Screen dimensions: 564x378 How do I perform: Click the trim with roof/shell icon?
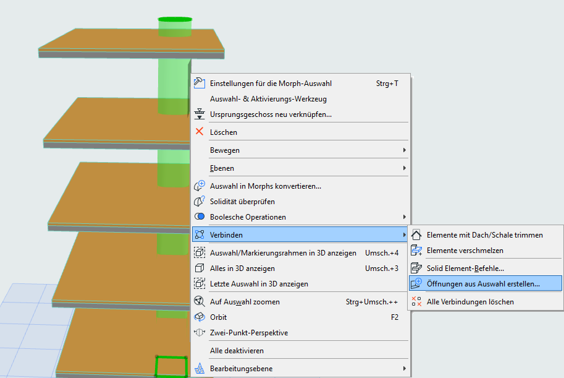click(416, 234)
